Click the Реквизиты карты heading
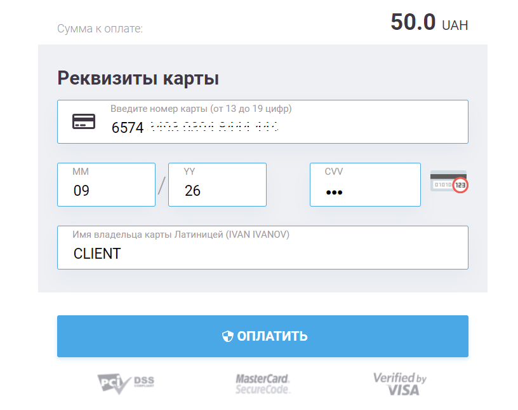518x410 pixels. point(138,78)
